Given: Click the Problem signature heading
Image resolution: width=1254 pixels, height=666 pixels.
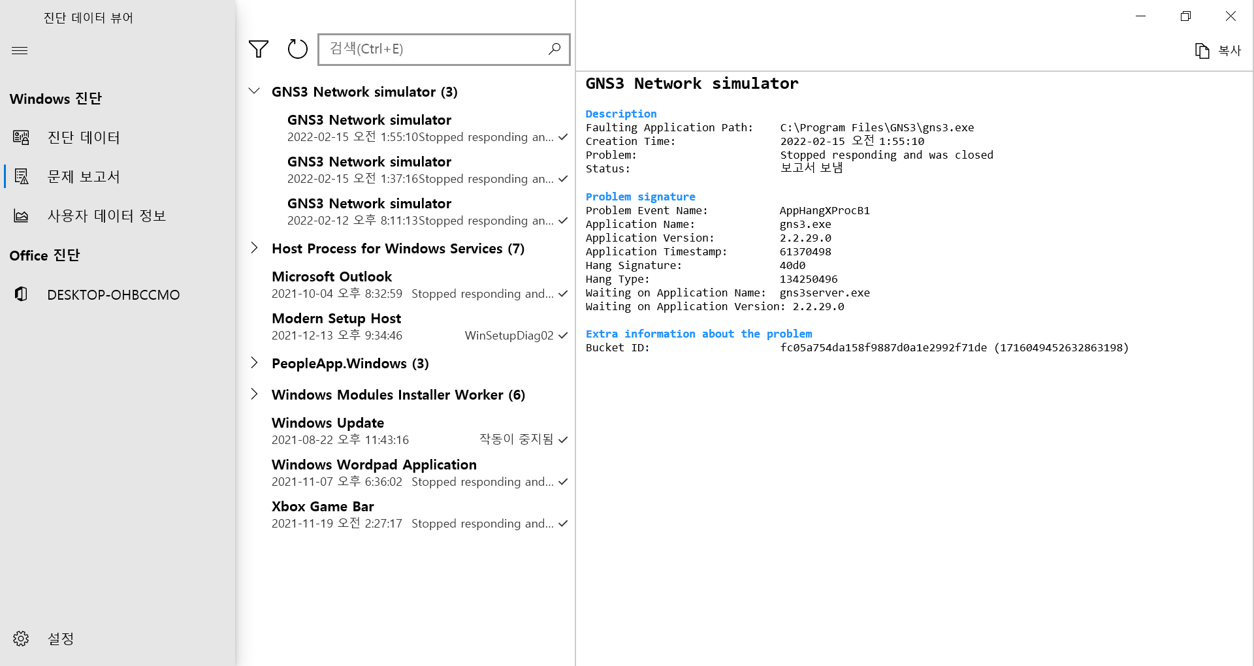Looking at the screenshot, I should (640, 197).
